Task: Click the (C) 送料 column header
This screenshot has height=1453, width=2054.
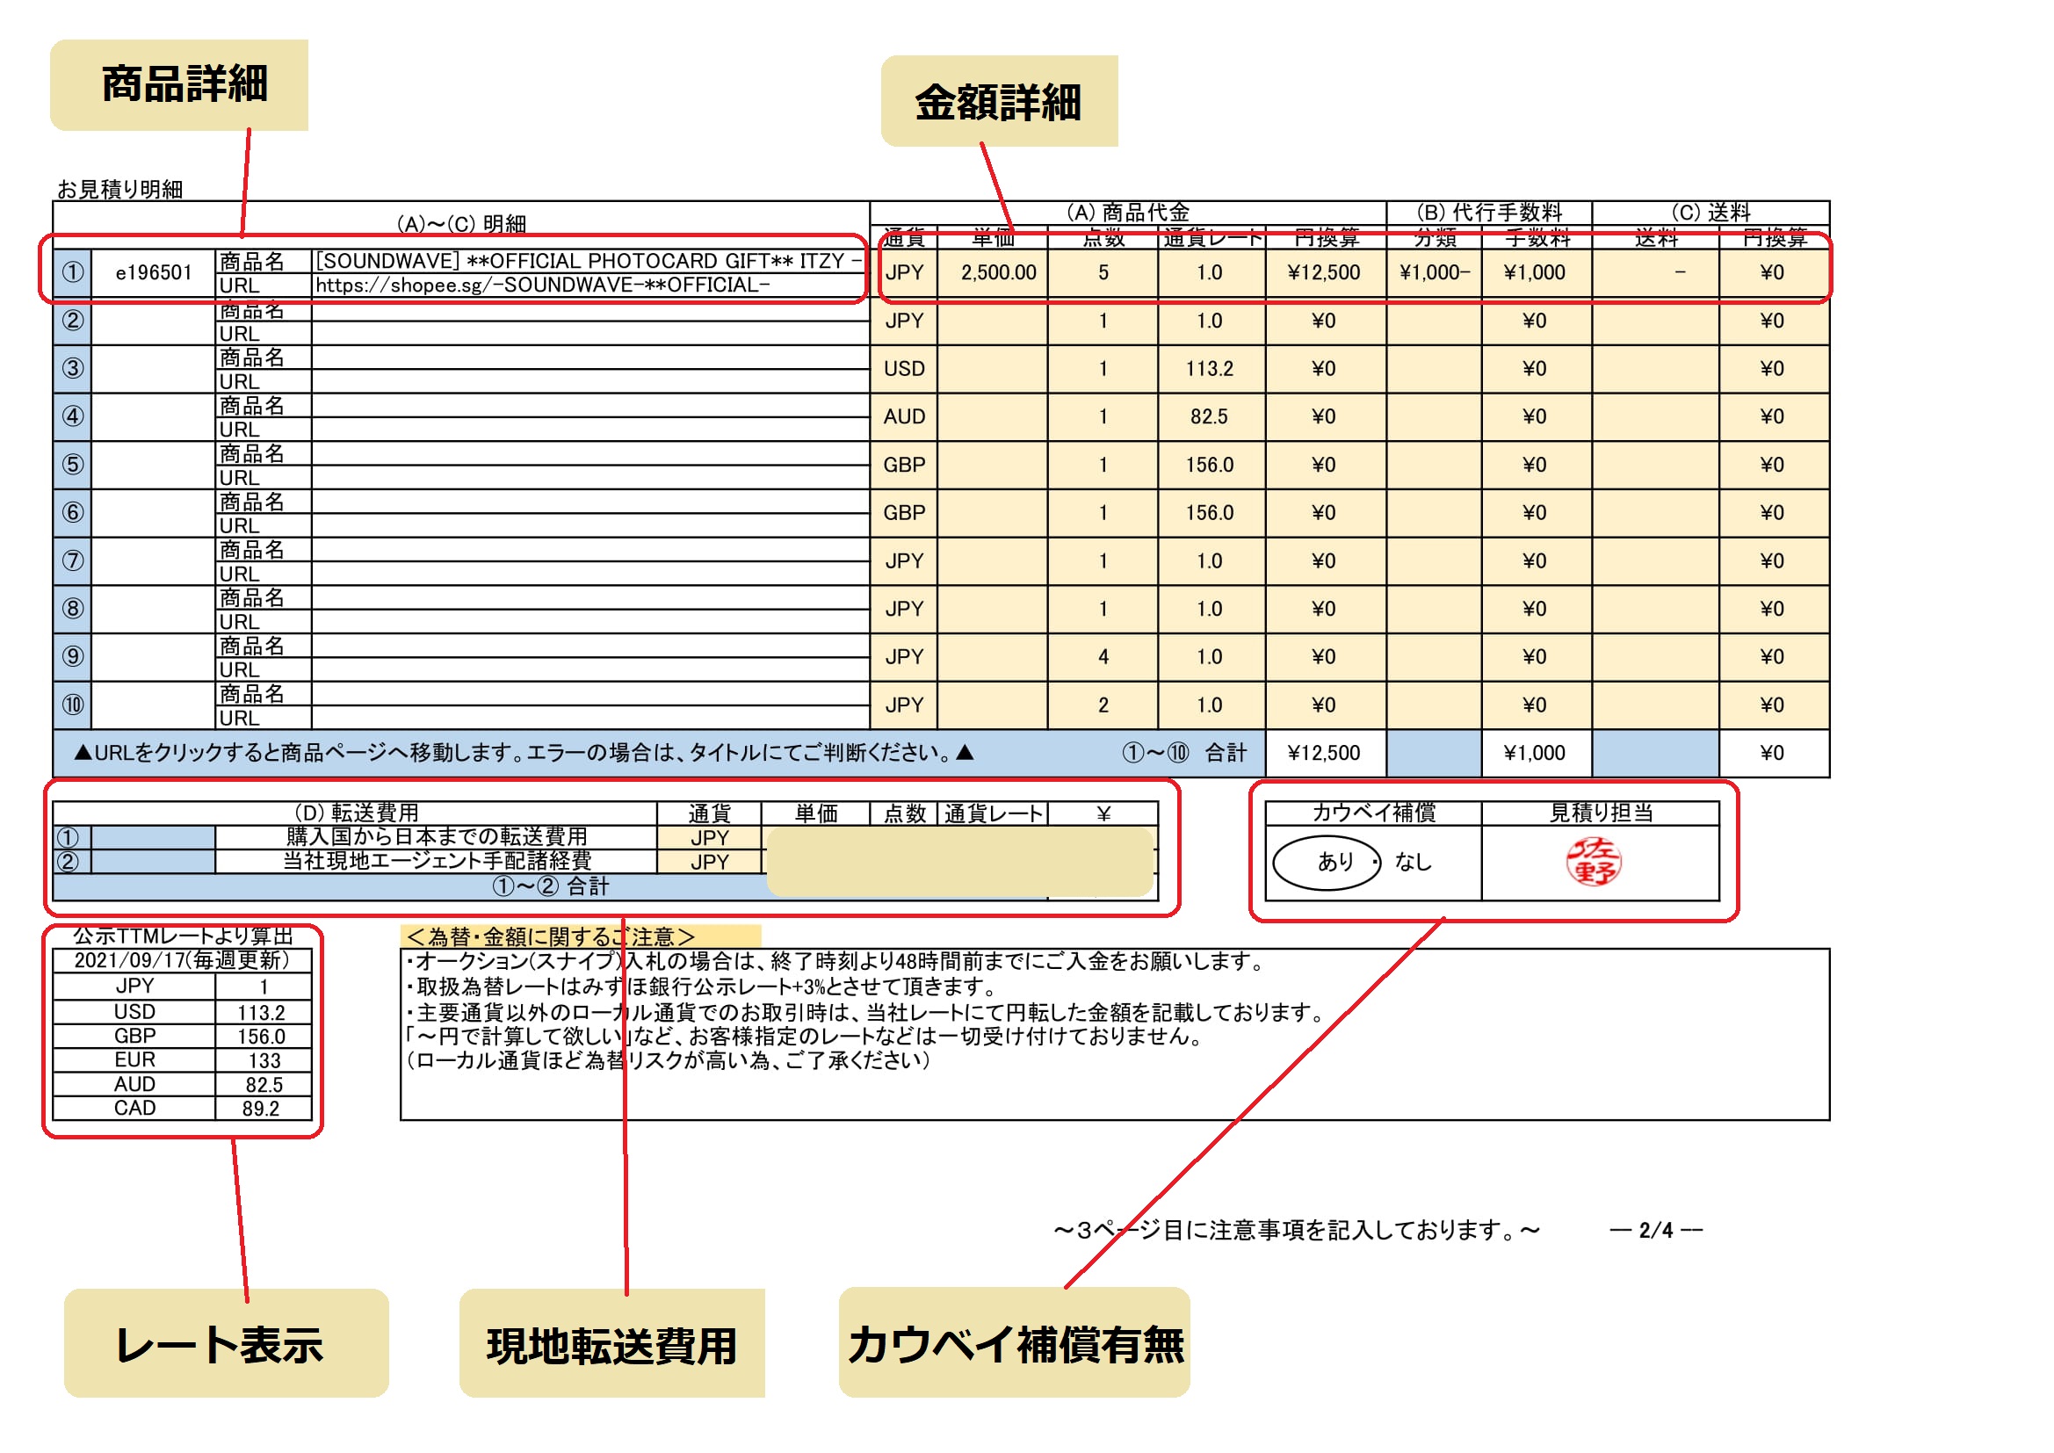Action: pos(1710,212)
